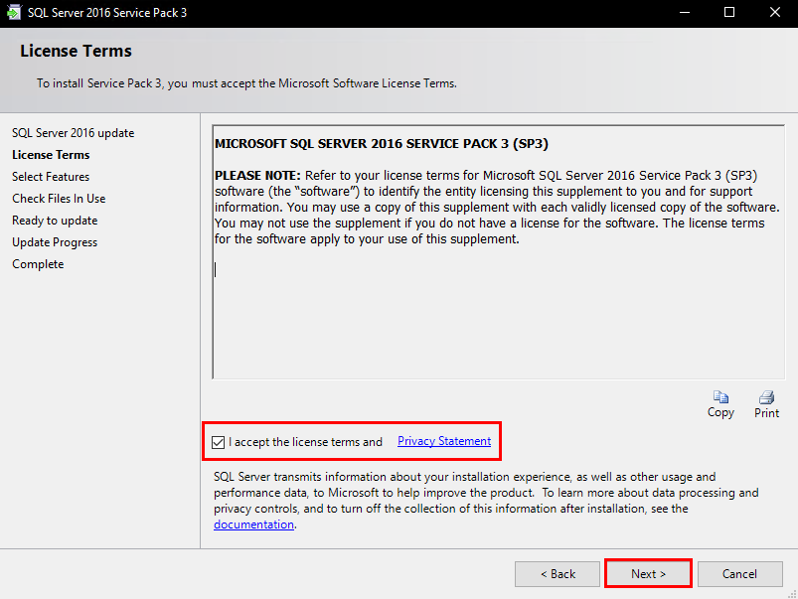Click the window corner grip
Viewport: 798px width, 599px height.
pyautogui.click(x=792, y=593)
